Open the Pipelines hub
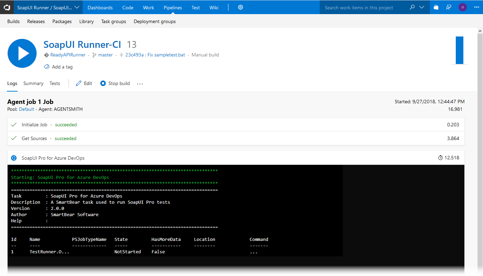The width and height of the screenshot is (483, 276). point(173,8)
